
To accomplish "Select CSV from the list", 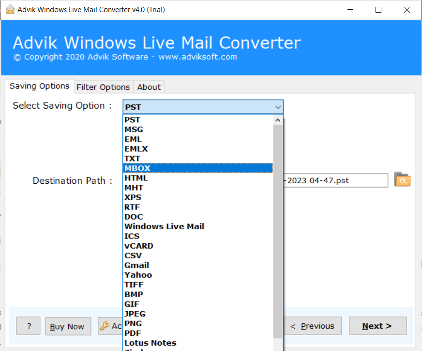I will (198, 255).
